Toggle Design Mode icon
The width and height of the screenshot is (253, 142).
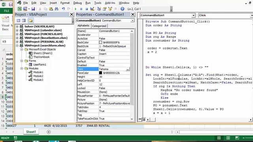(x=92, y=9)
